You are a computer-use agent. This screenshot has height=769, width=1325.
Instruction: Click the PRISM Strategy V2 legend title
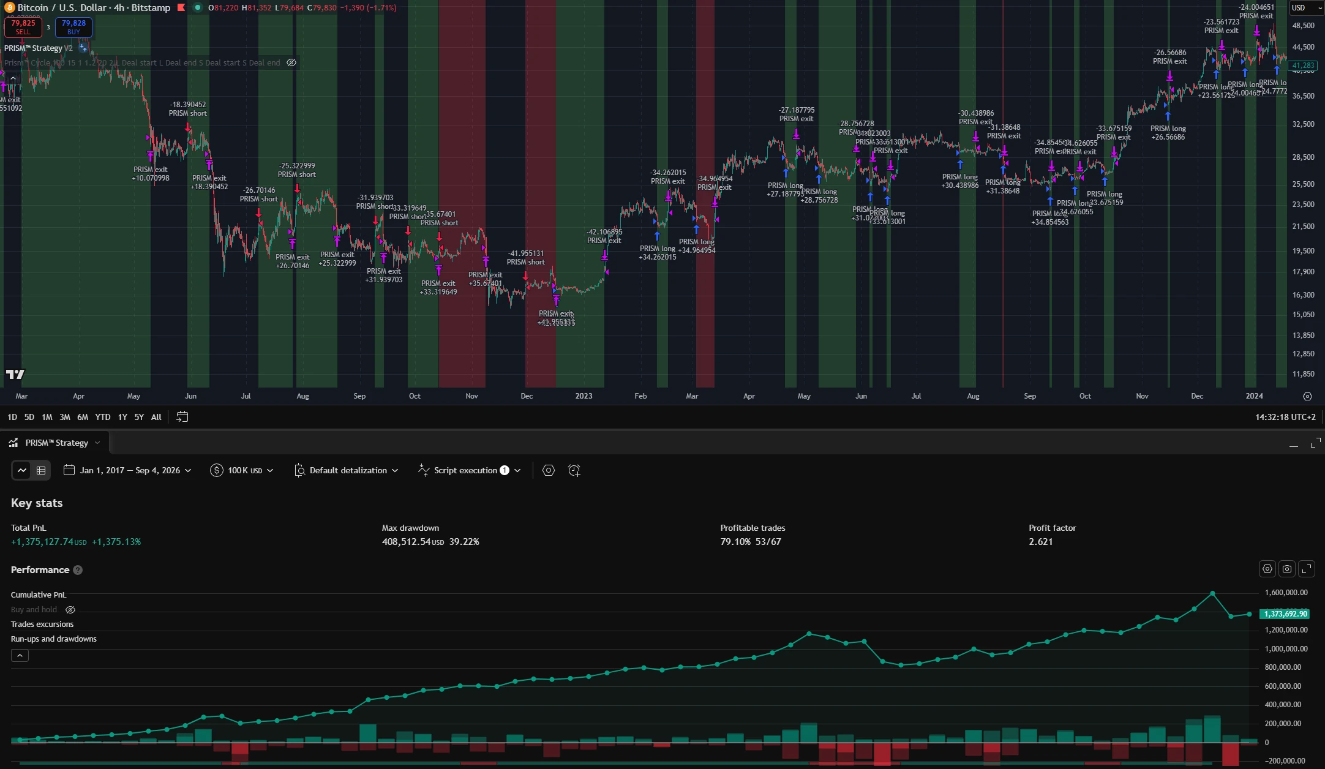38,48
